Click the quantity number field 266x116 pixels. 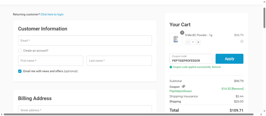click(x=193, y=42)
